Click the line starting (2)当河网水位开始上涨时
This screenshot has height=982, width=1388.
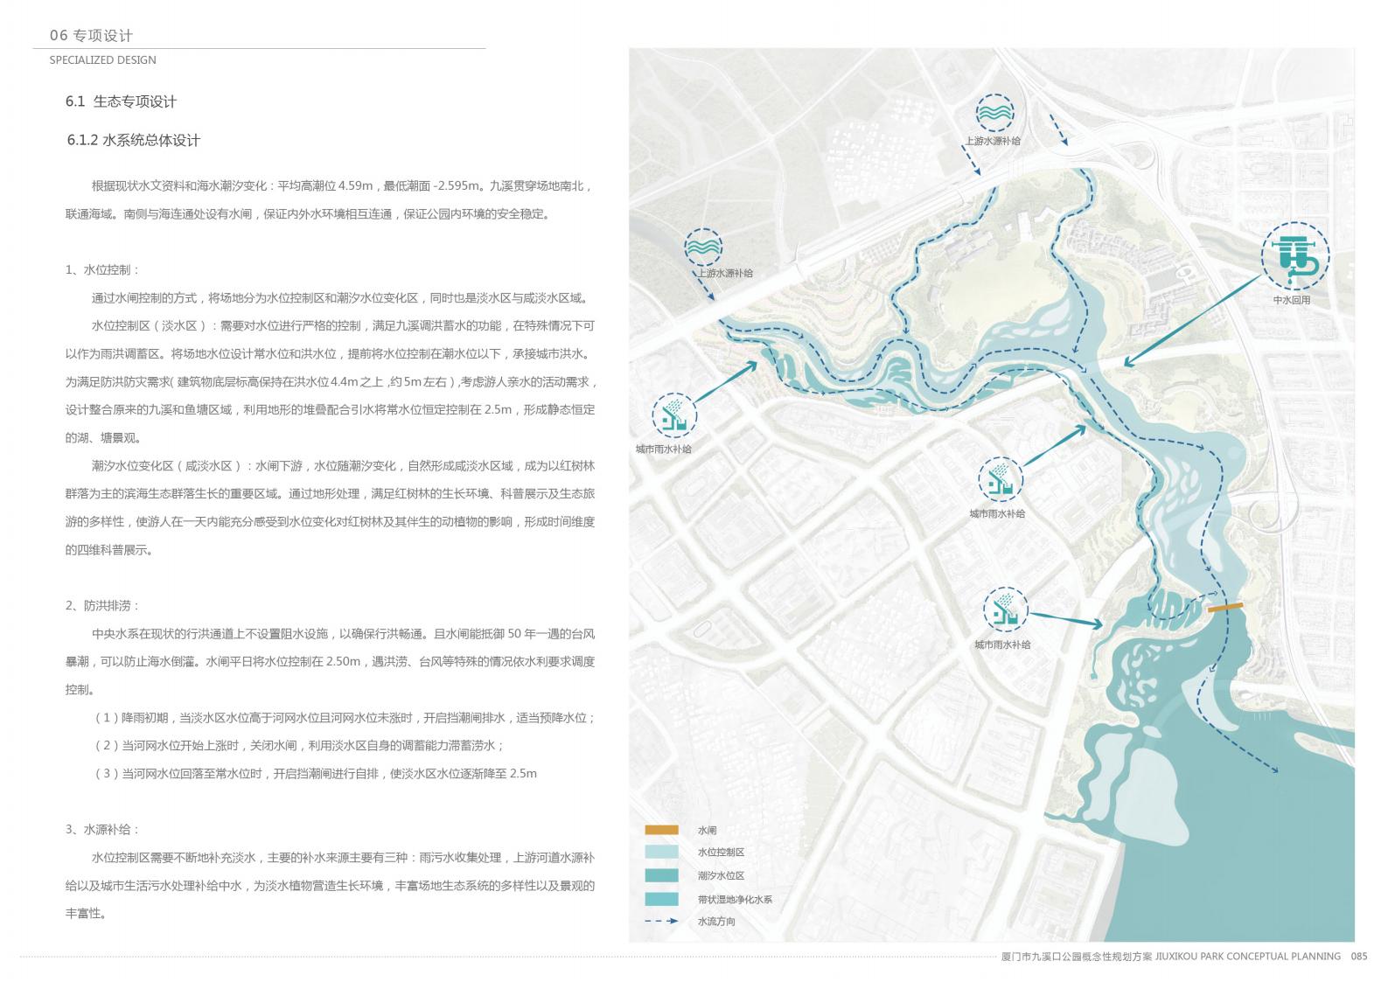298,746
